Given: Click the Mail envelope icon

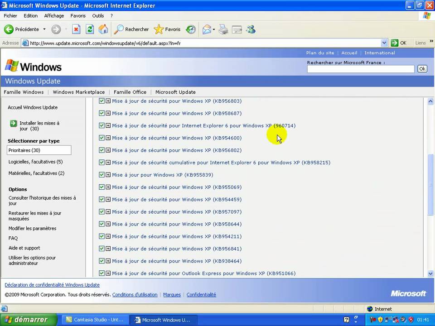Looking at the screenshot, I should point(207,29).
